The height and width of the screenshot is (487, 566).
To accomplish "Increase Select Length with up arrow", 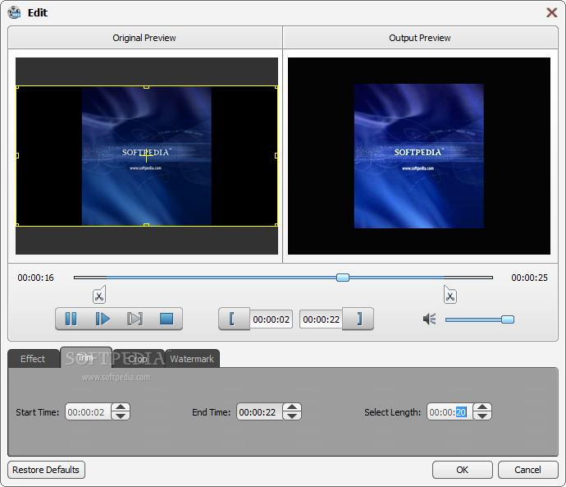I will point(482,407).
